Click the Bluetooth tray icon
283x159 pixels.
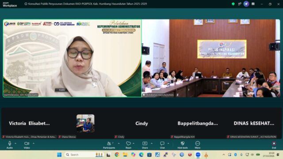(x=236, y=155)
